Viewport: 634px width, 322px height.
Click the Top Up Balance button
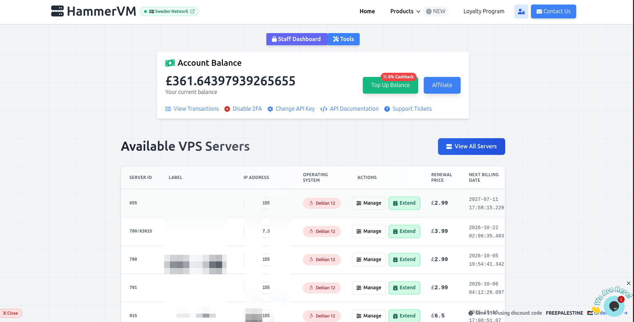[390, 85]
